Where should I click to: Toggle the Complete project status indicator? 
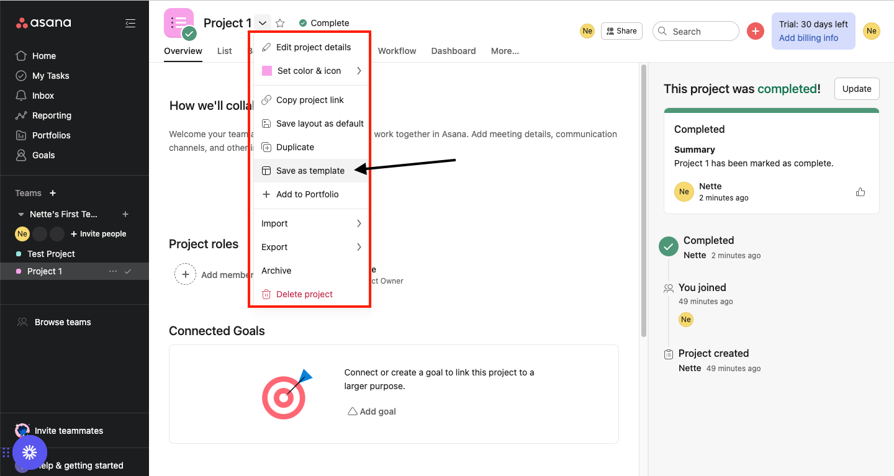[324, 23]
